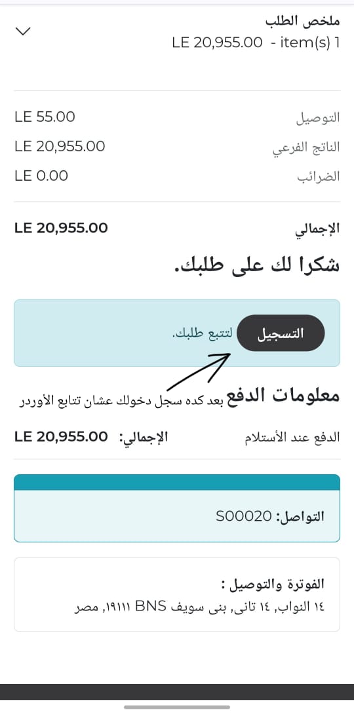Tap الدفع عند الأستلام payment method

[292, 438]
